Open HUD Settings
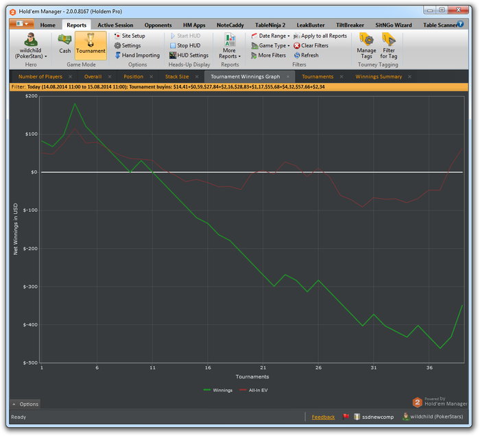 tap(189, 56)
